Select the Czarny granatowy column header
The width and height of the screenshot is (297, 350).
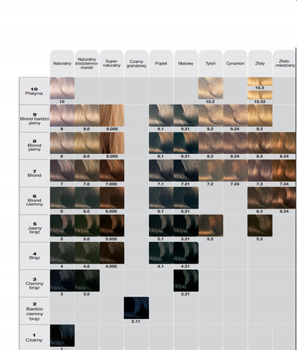(136, 64)
